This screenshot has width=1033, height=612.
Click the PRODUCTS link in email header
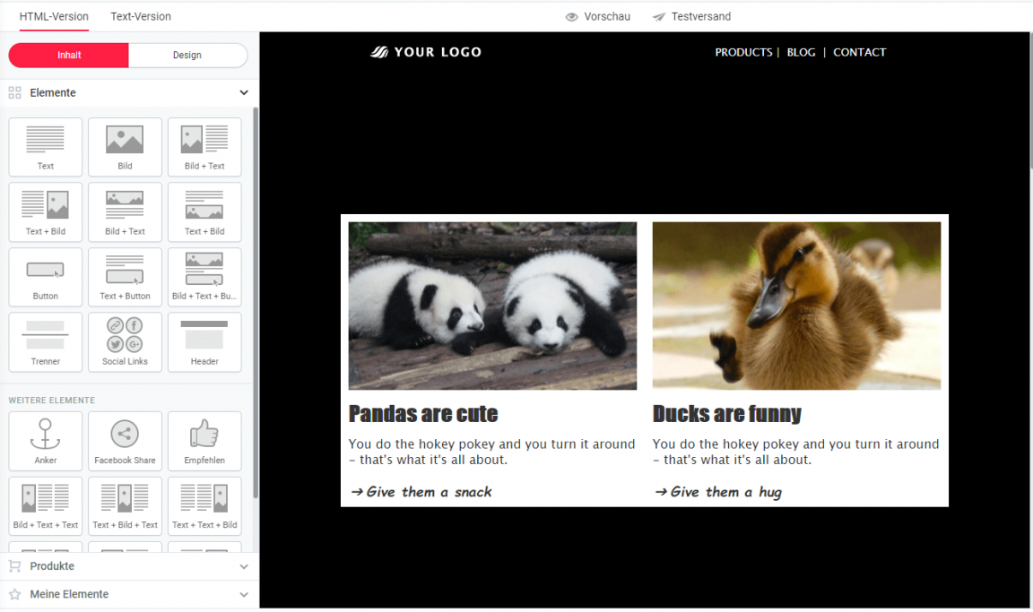[x=743, y=53]
